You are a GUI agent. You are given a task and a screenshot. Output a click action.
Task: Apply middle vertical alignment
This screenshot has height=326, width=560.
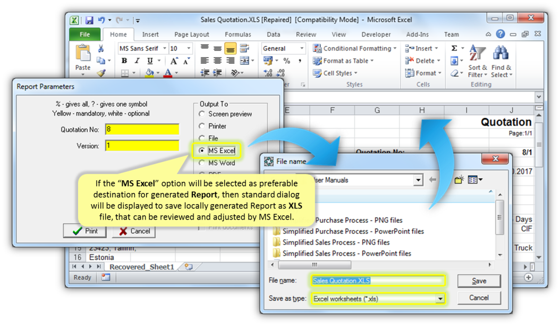click(x=217, y=48)
